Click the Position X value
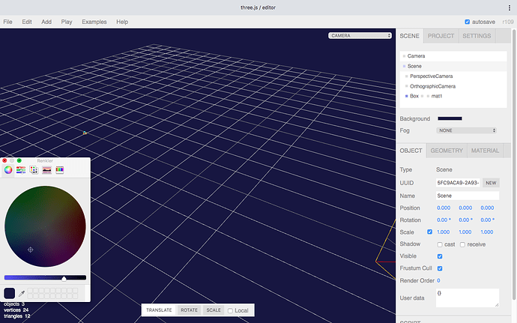517x323 pixels. [x=444, y=208]
